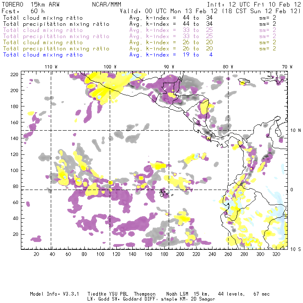
Task: Select '160' on the vertical axis
Action: click(x=14, y=122)
